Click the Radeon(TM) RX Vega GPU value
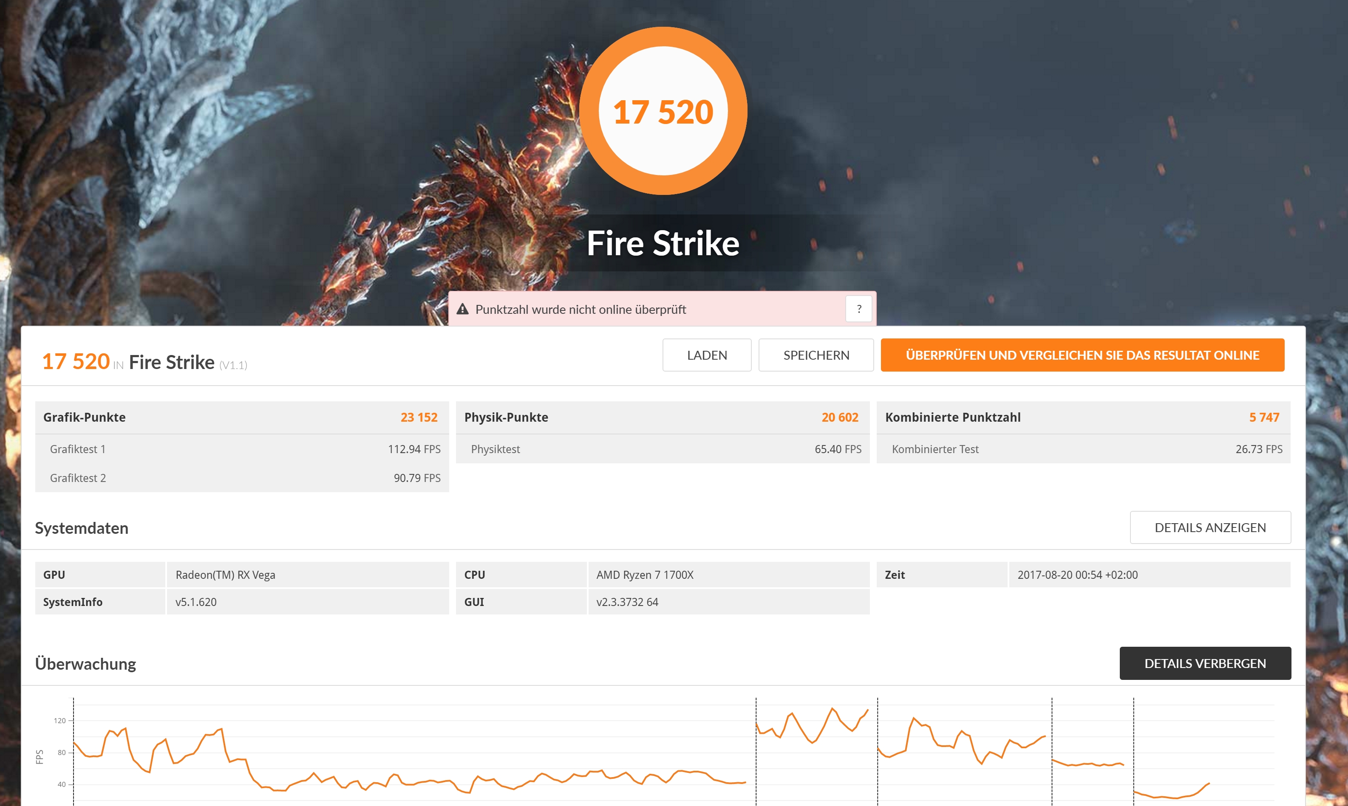This screenshot has width=1348, height=806. click(225, 574)
